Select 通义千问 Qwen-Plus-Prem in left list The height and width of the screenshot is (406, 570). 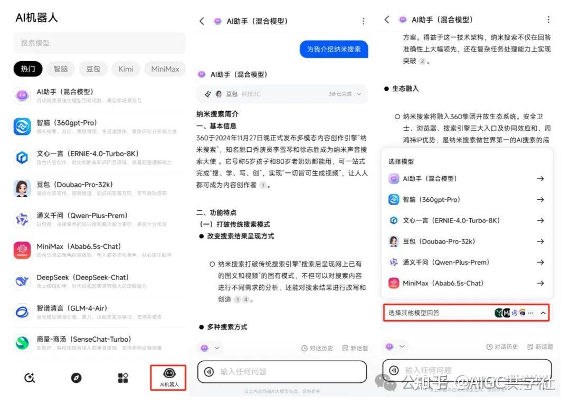pyautogui.click(x=99, y=219)
